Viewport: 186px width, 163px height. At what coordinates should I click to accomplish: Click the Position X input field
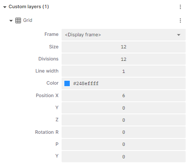point(124,96)
